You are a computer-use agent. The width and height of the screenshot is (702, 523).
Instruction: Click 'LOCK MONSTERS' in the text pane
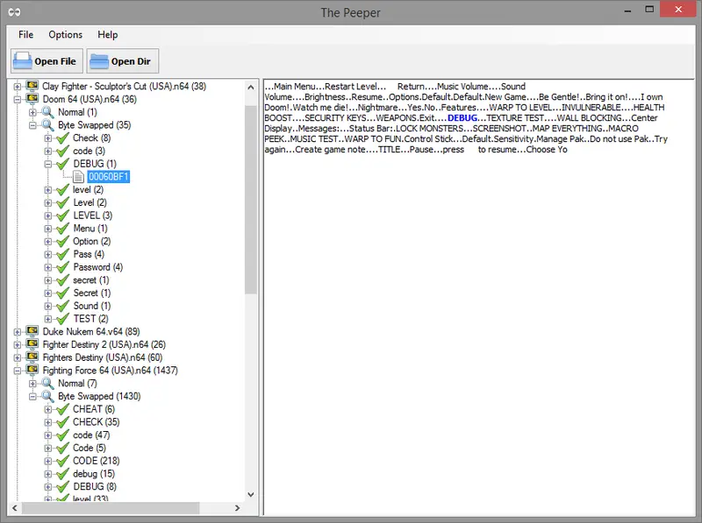[x=430, y=128]
